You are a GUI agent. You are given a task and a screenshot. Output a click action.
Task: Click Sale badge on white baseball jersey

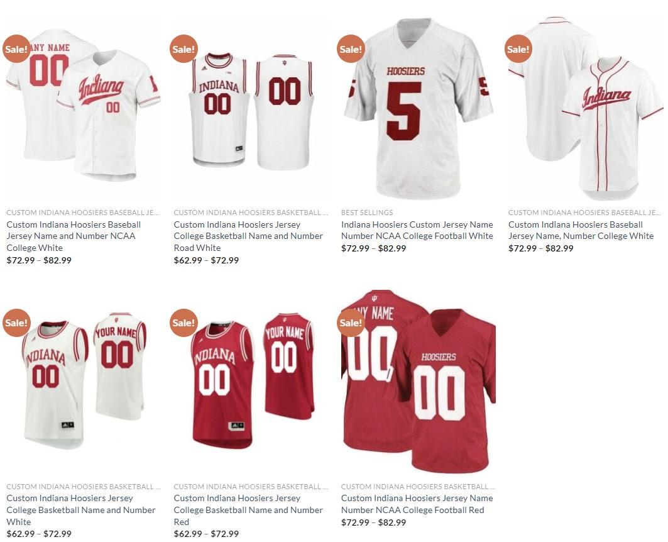pyautogui.click(x=16, y=49)
